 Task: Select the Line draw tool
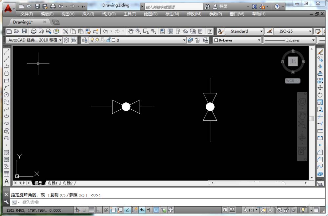click(x=7, y=52)
